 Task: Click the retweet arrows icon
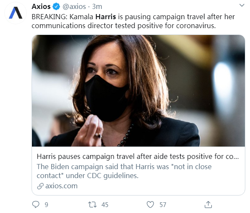coord(92,204)
